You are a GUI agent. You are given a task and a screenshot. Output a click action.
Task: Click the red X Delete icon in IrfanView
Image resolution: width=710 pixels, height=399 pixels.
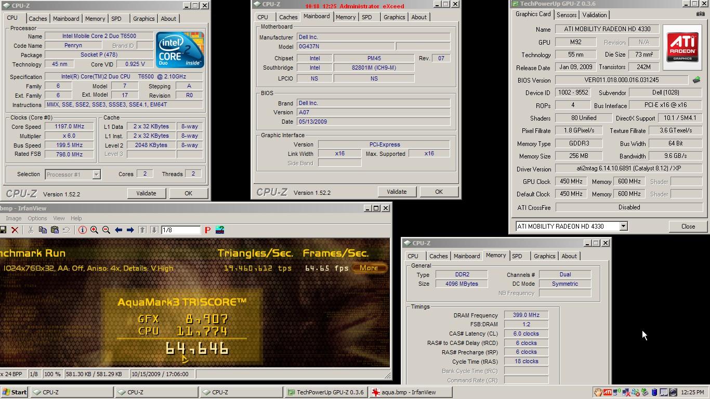15,230
